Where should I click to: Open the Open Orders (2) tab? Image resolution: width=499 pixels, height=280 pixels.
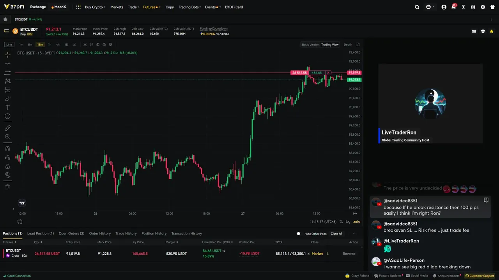coord(71,233)
